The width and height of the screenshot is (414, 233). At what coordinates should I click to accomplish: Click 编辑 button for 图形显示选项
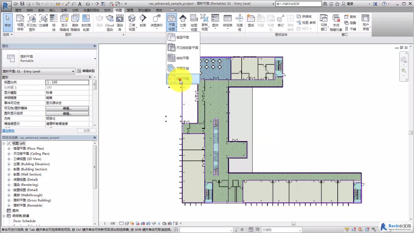click(x=67, y=113)
